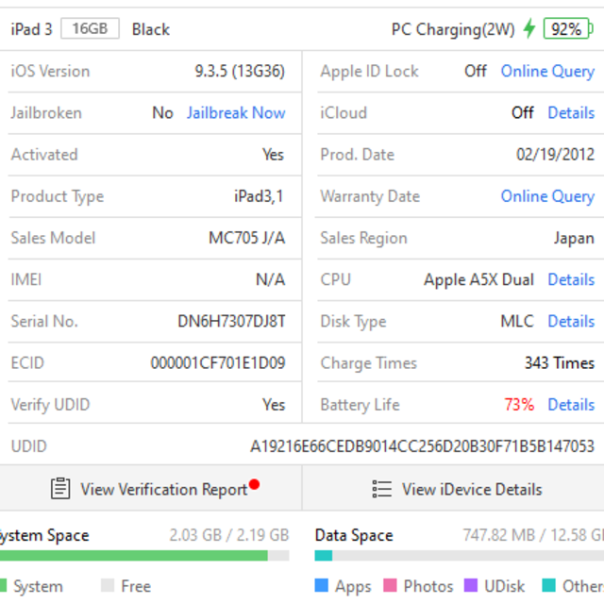Open CPU Details link
Viewport: 604px width, 604px height.
(571, 279)
